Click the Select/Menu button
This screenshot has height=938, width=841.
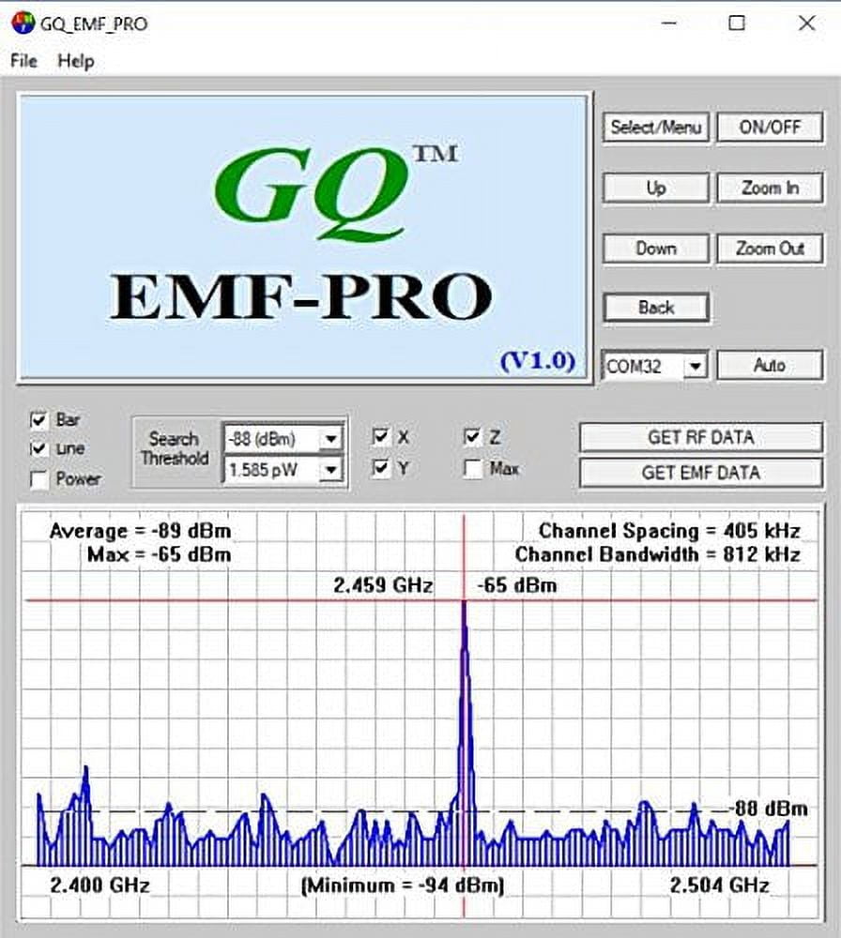pos(655,128)
